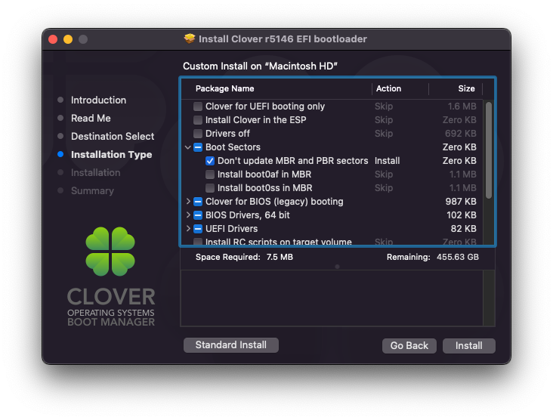The width and height of the screenshot is (553, 420).
Task: Click the "Install" action for Don't update MBR
Action: (x=387, y=161)
